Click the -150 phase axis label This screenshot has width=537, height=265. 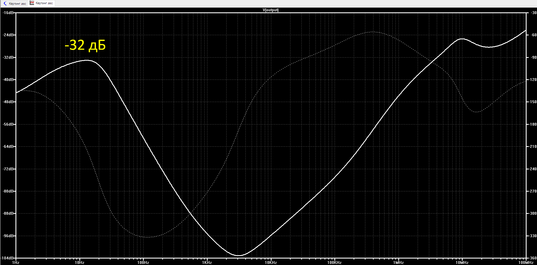[533, 102]
